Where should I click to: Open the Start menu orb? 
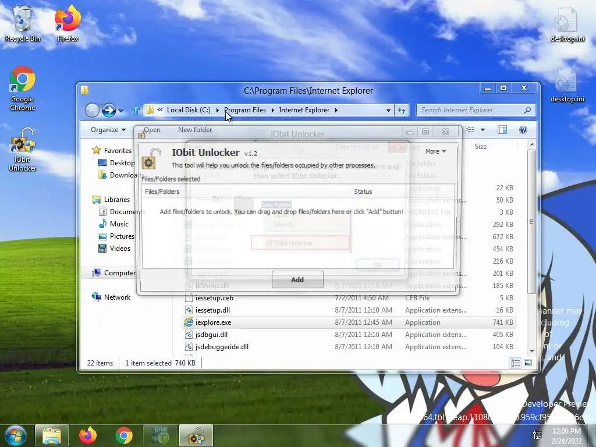click(x=15, y=435)
